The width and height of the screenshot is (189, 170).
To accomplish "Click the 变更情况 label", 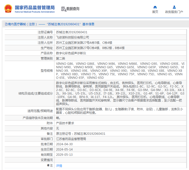I will point(47,160).
